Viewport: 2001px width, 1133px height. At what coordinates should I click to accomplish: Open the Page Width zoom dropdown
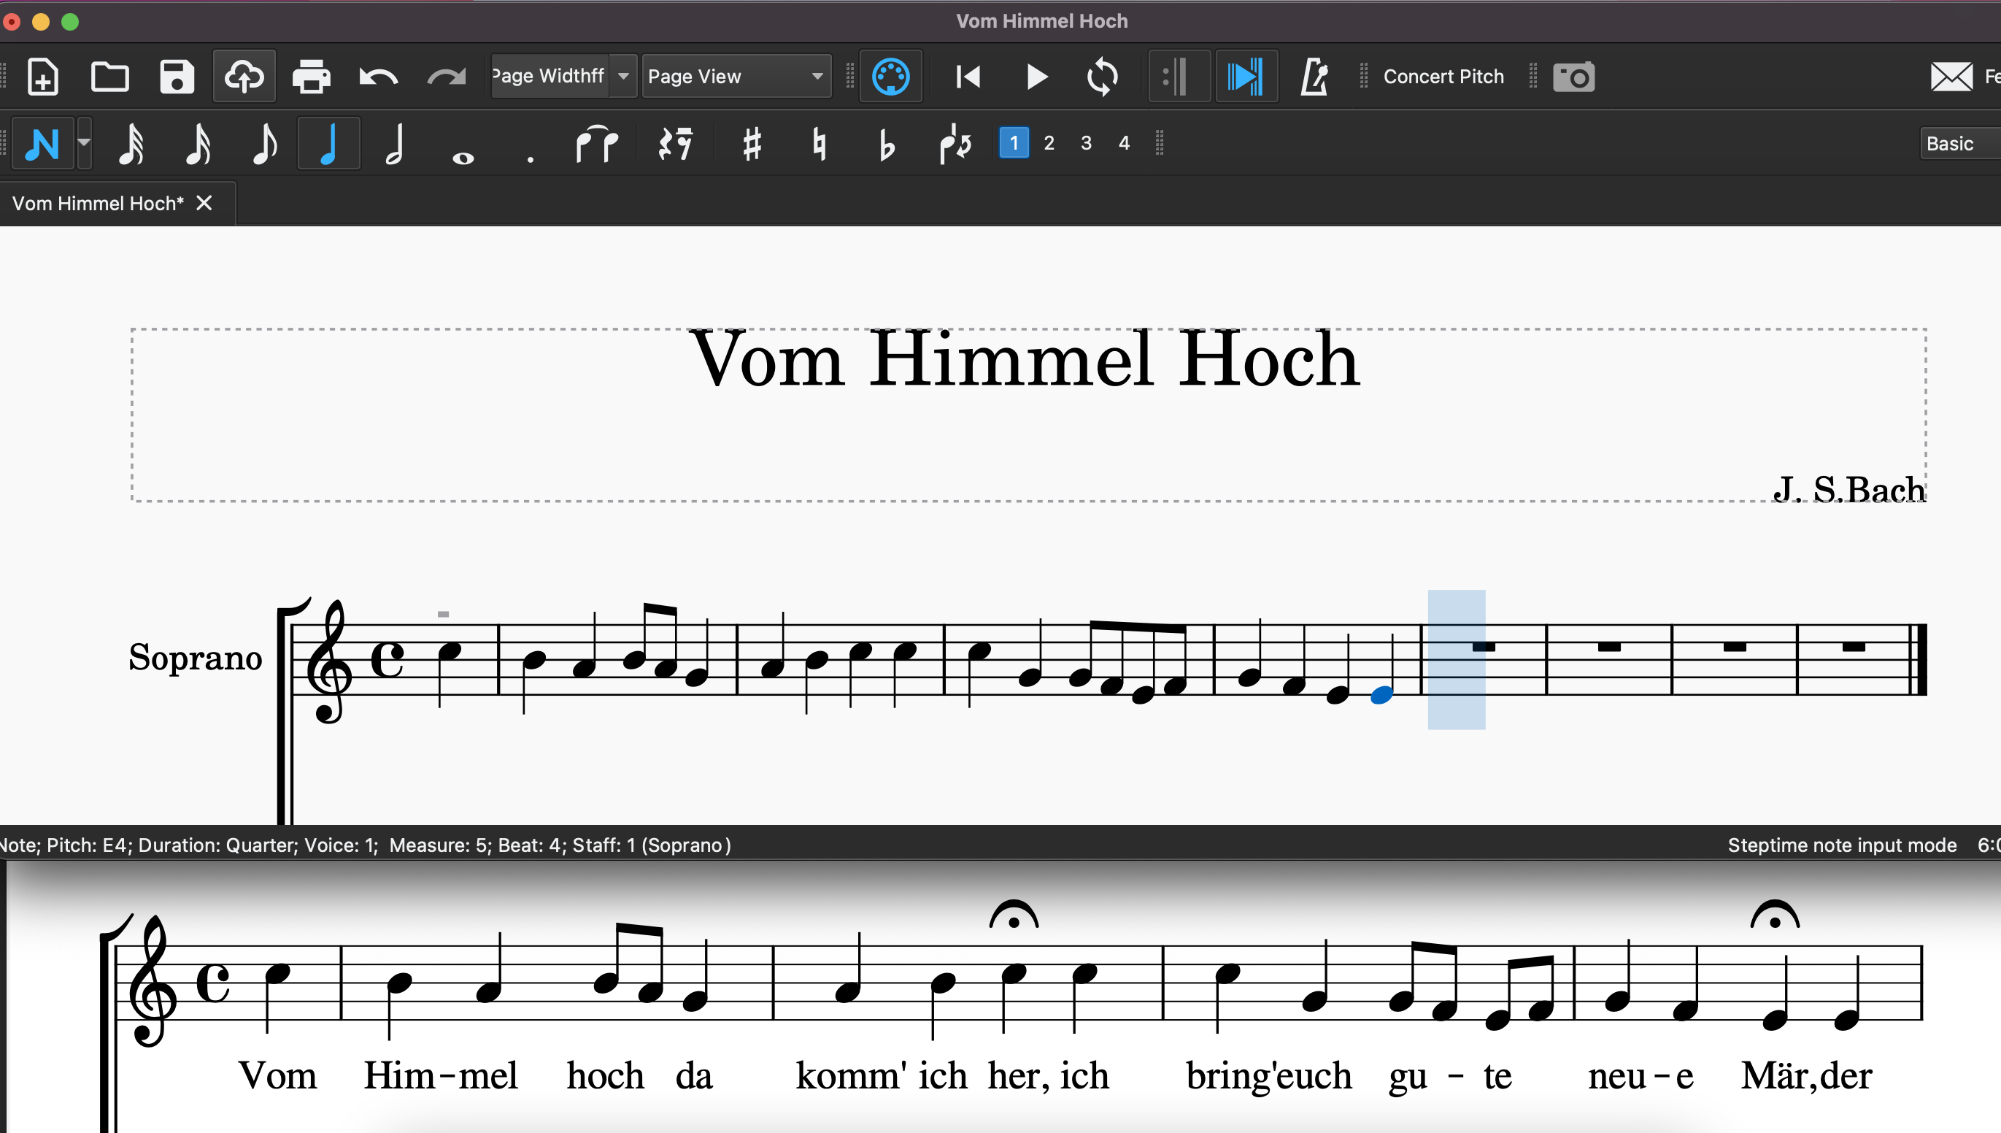[x=623, y=76]
